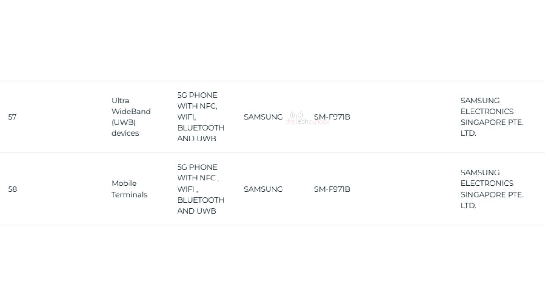Click Samsung Electronics Singapore in row 58

coord(492,189)
